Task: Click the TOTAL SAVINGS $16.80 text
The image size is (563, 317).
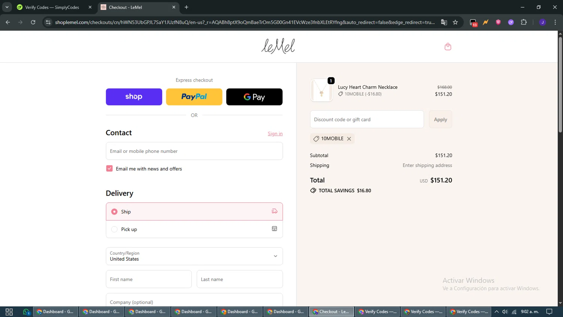Action: 345,190
